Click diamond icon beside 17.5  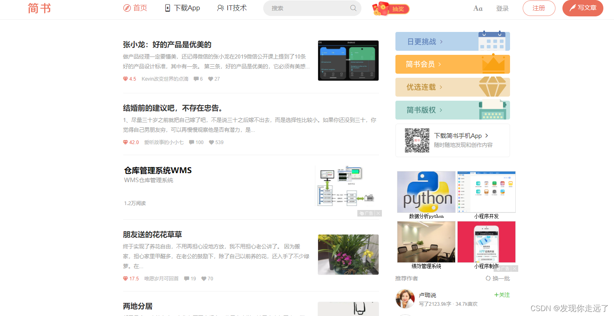click(125, 279)
